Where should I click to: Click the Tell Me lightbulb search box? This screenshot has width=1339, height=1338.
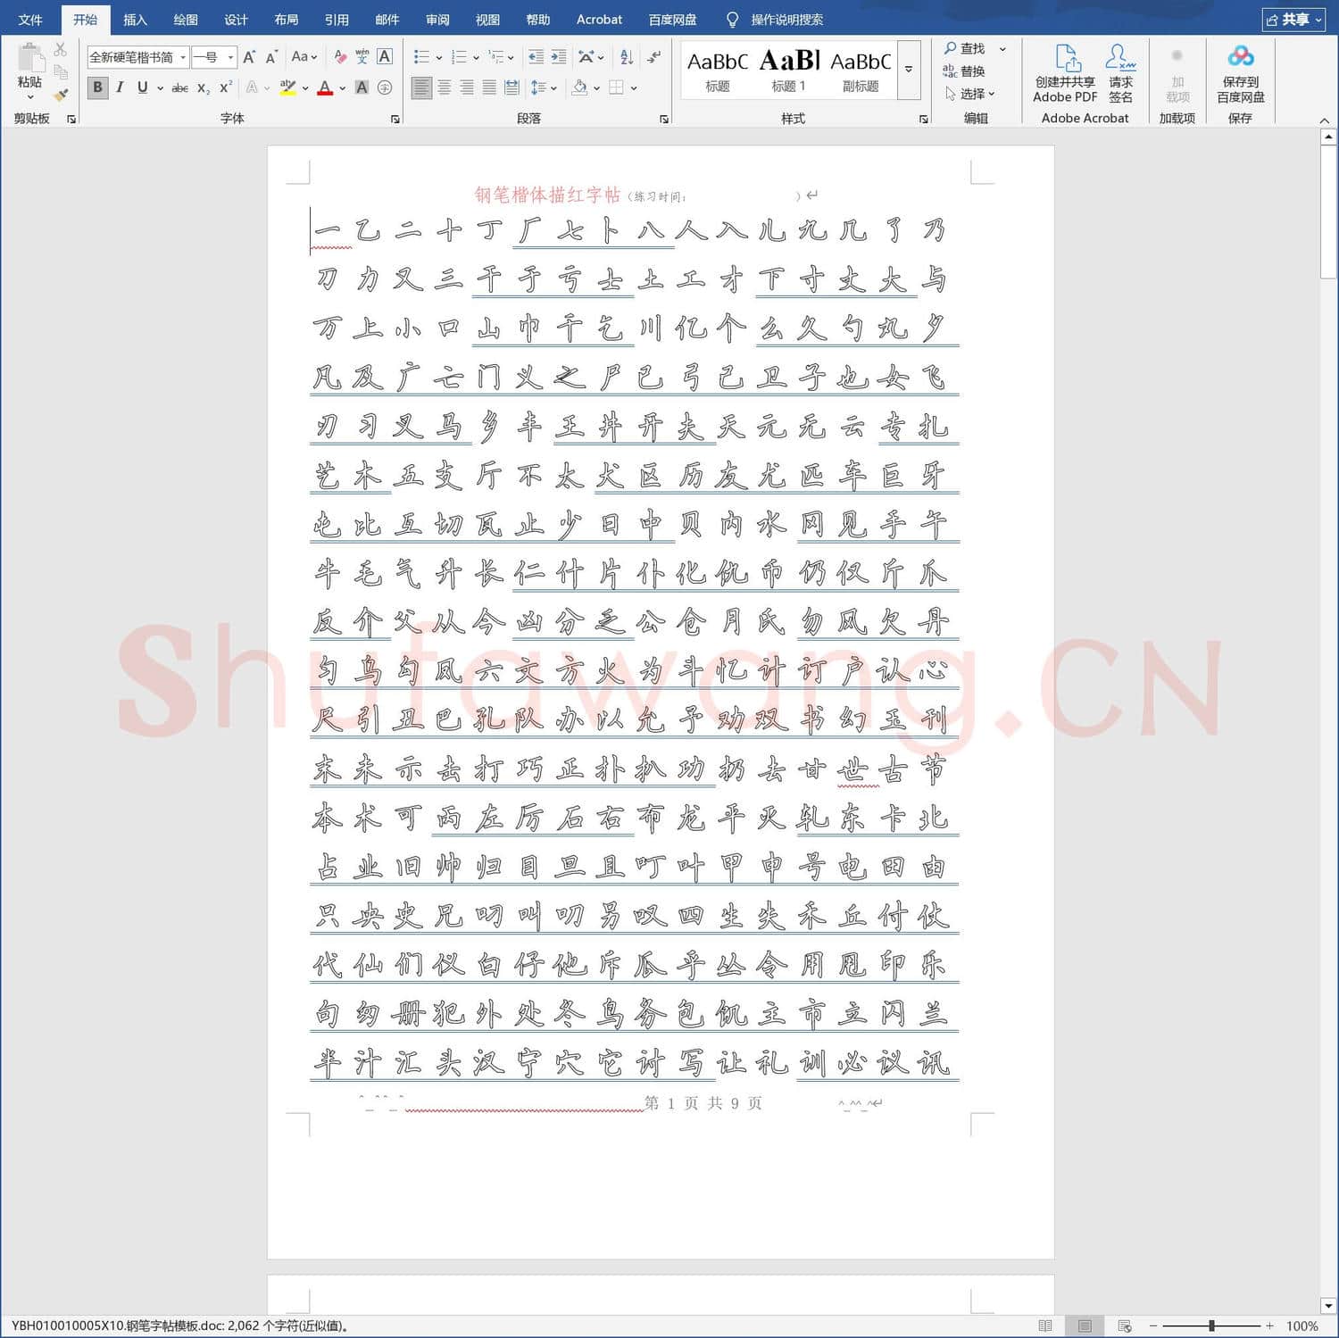(775, 20)
